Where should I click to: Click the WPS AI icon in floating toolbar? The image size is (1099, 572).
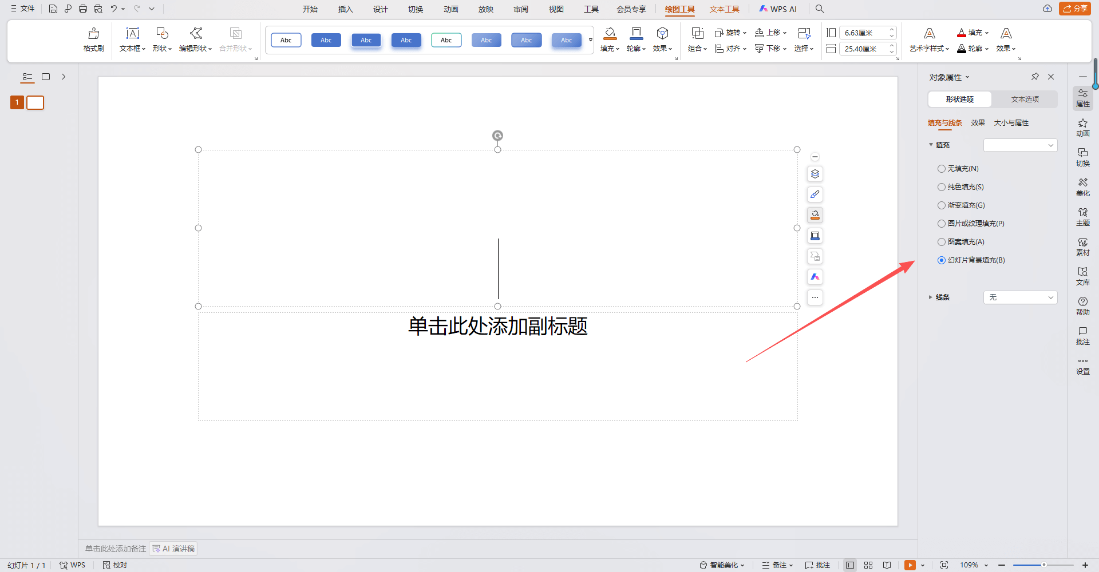pos(815,277)
